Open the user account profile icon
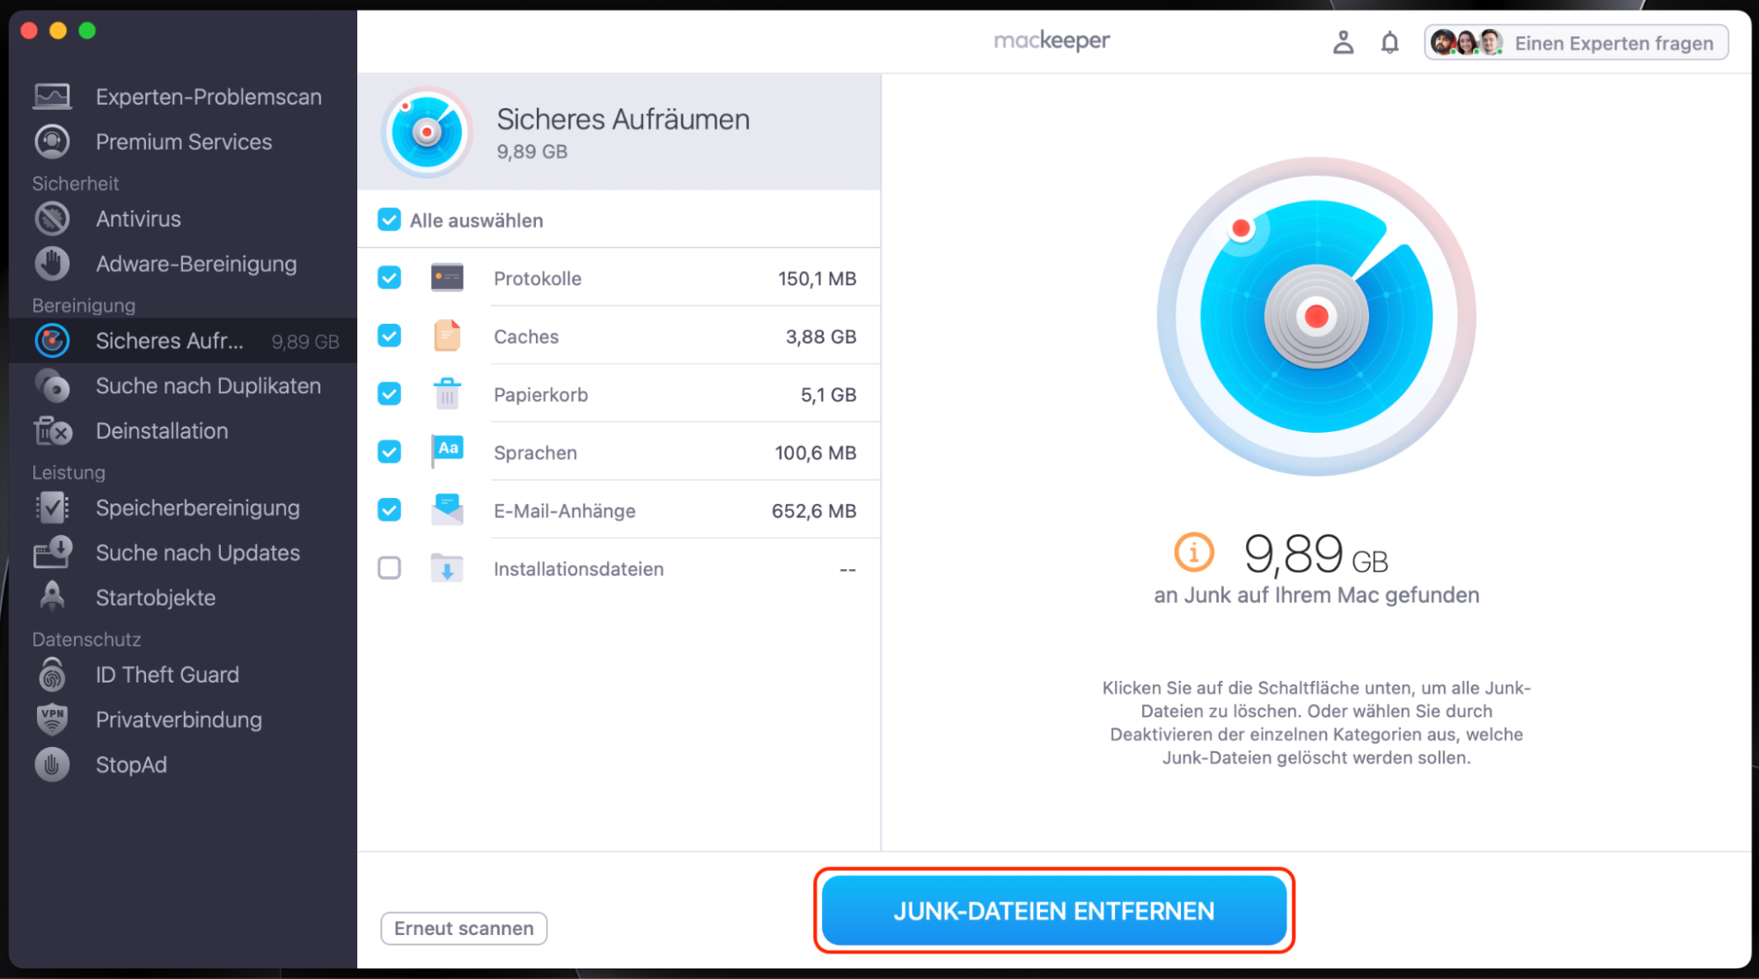The height and width of the screenshot is (979, 1759). pos(1343,42)
